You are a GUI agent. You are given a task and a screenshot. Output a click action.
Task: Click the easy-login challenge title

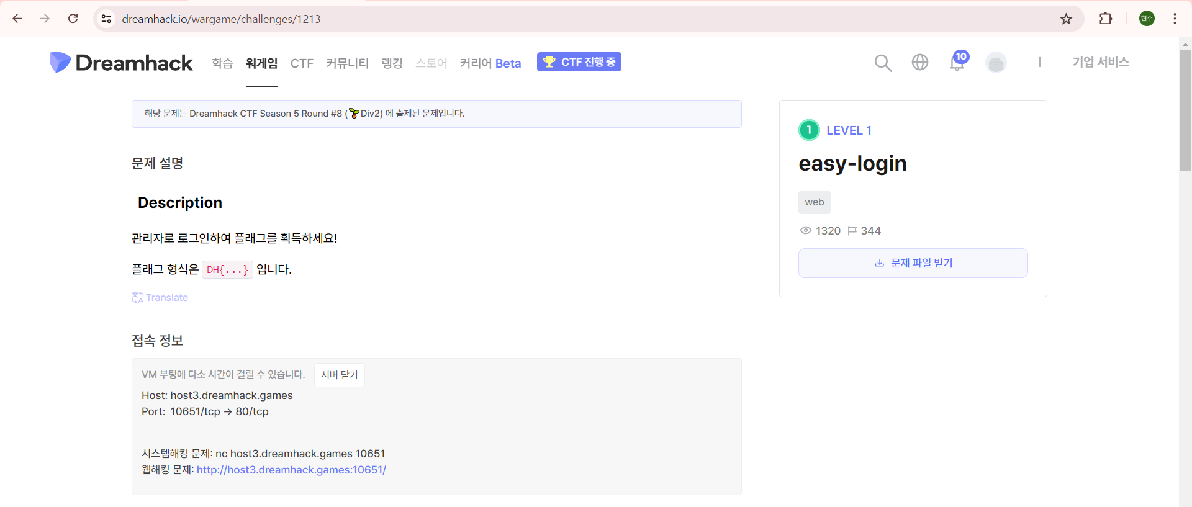(852, 163)
